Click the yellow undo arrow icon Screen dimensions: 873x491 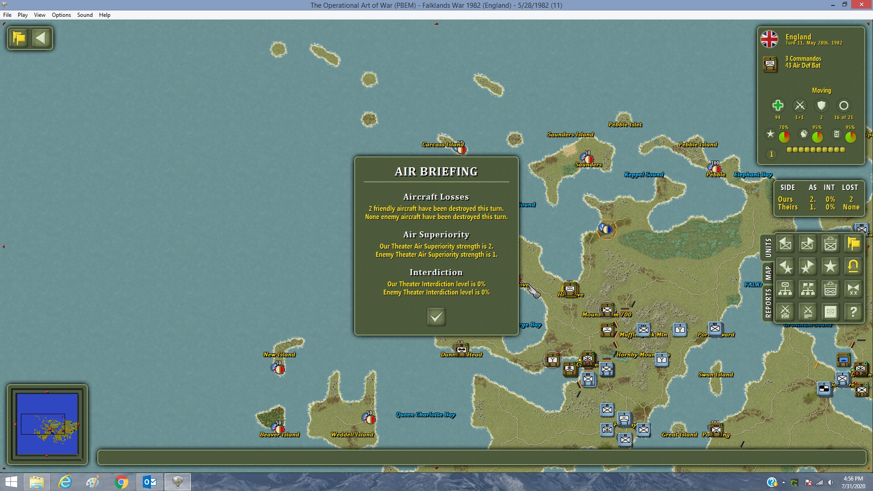coord(853,266)
